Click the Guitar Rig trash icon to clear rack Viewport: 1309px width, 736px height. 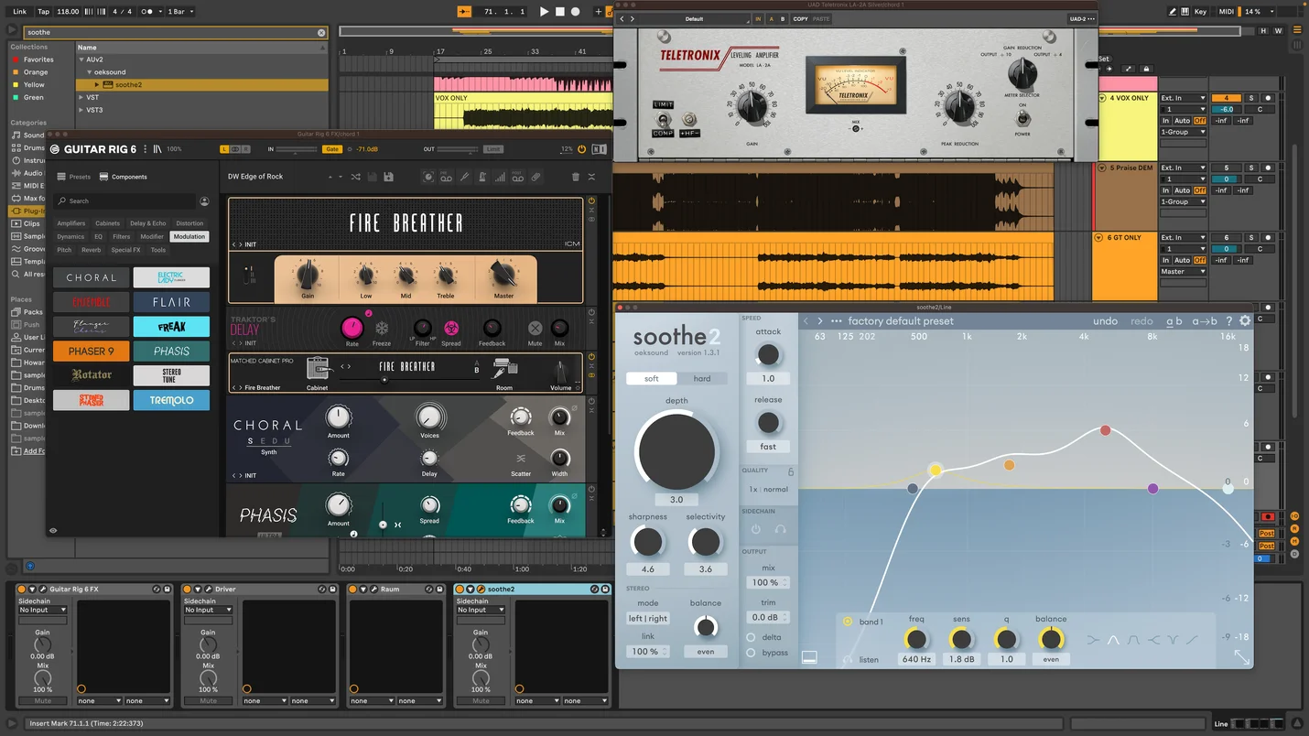tap(575, 177)
